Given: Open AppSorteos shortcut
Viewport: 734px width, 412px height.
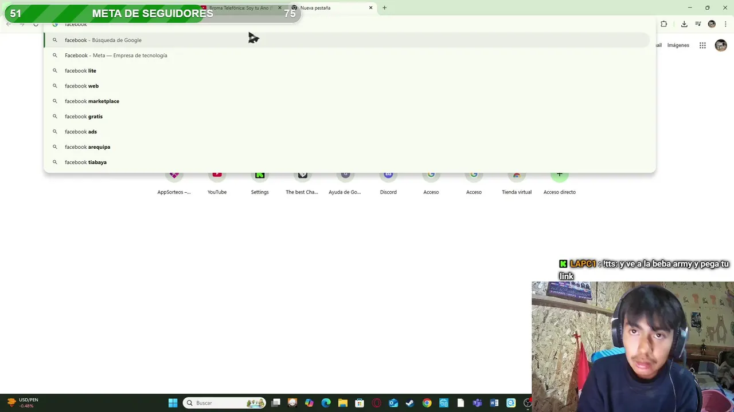Looking at the screenshot, I should point(174,183).
